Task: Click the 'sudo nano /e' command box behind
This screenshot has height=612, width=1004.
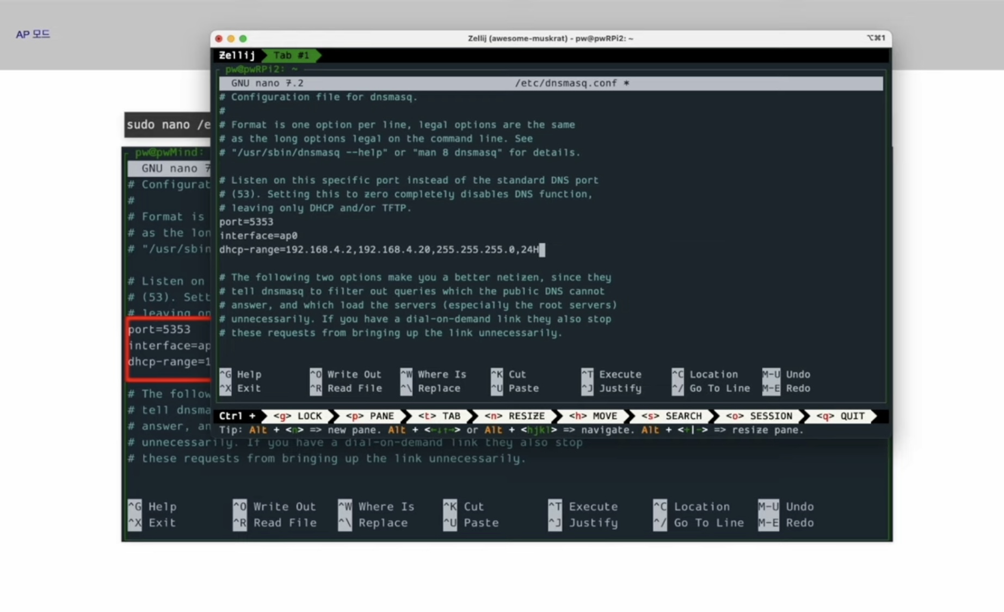Action: [x=168, y=125]
